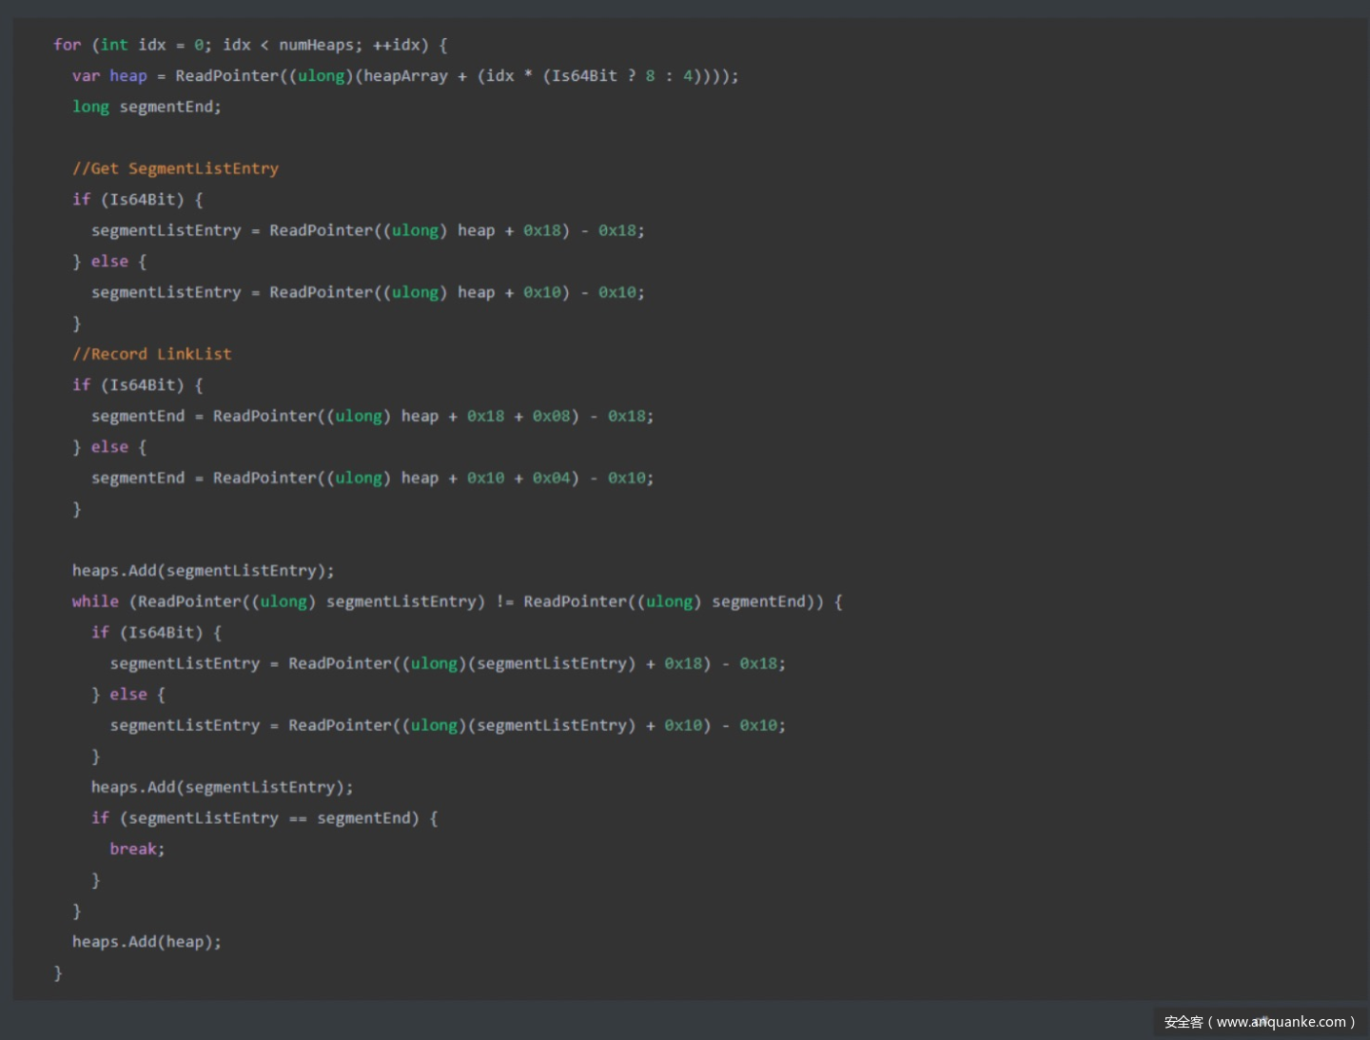This screenshot has height=1040, width=1370.
Task: Select the "heapArray" identifier
Action: pos(405,76)
